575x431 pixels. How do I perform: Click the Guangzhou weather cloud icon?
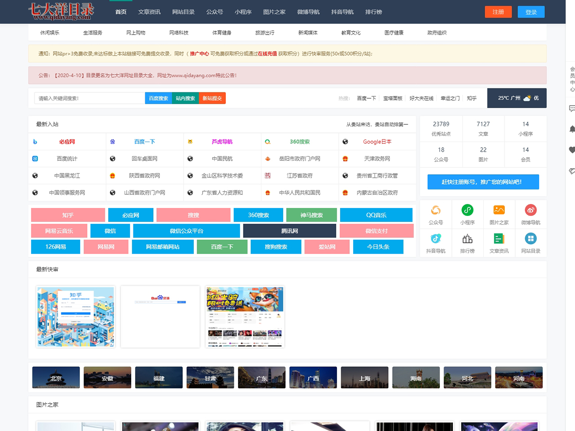[527, 98]
